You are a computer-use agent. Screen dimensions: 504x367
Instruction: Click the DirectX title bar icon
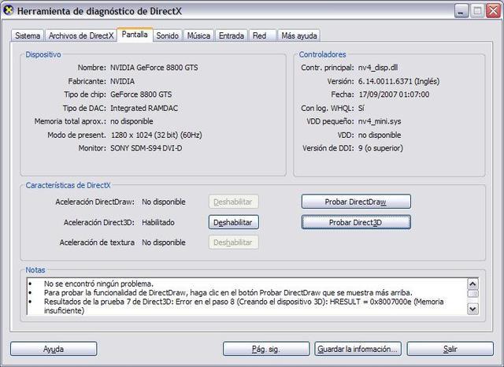pyautogui.click(x=9, y=10)
